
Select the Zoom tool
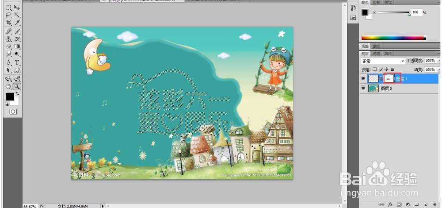[17, 86]
